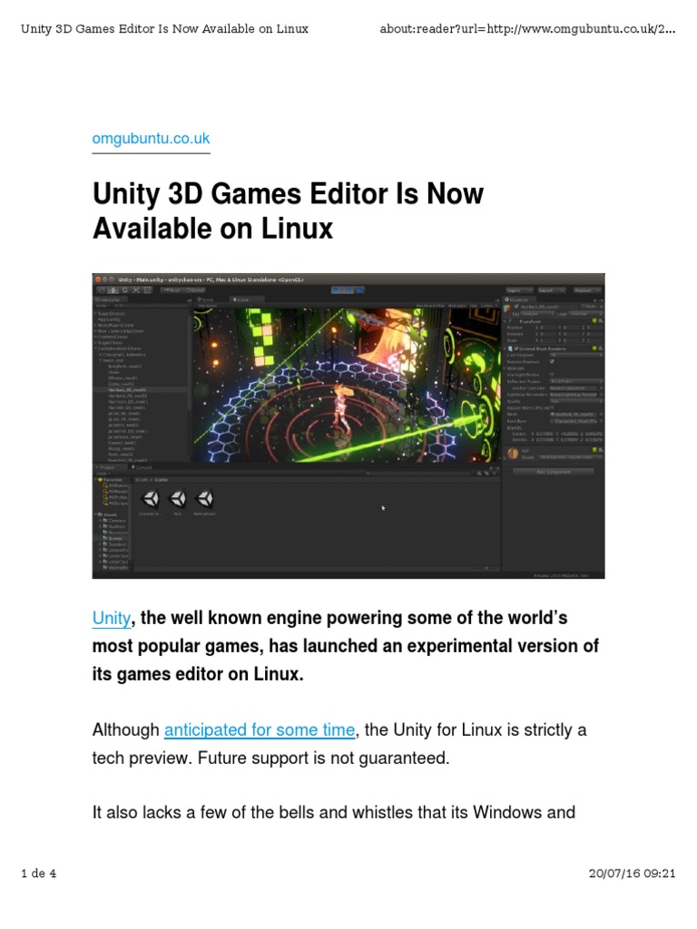
Task: Click the 'It also lacks a few' line
Action: click(334, 812)
